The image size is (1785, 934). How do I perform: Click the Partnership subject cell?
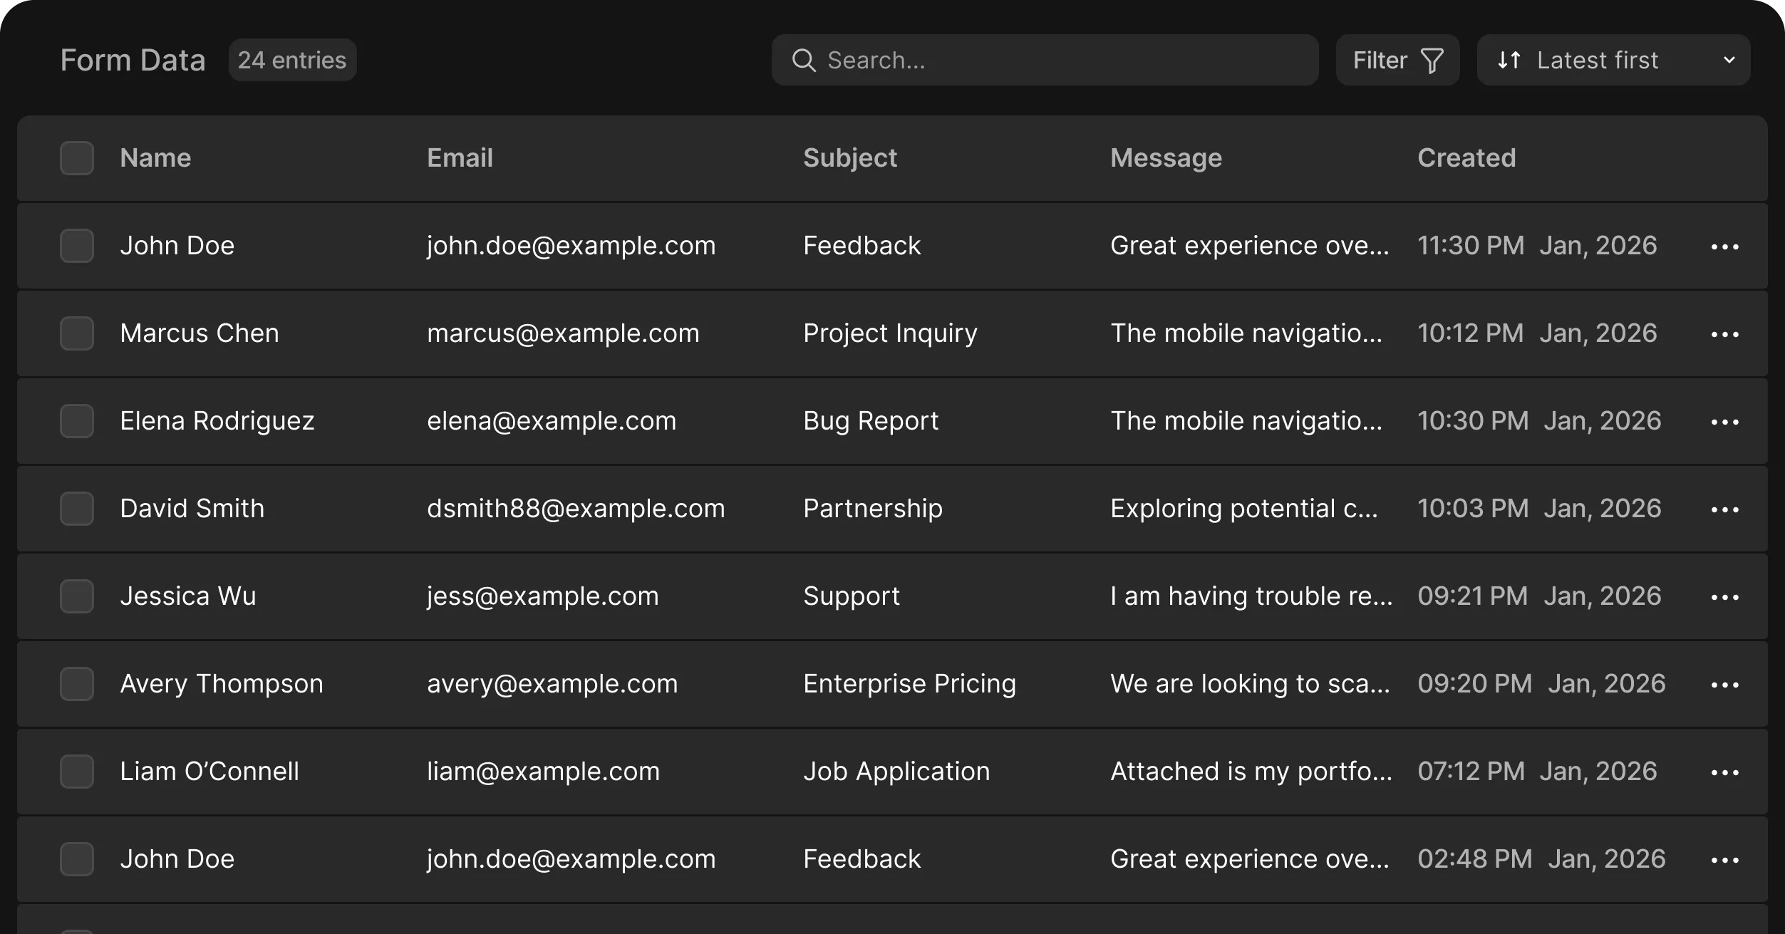pos(873,509)
